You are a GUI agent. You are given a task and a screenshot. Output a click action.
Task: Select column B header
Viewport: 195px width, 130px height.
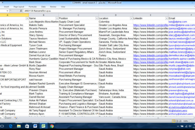coord(43,15)
